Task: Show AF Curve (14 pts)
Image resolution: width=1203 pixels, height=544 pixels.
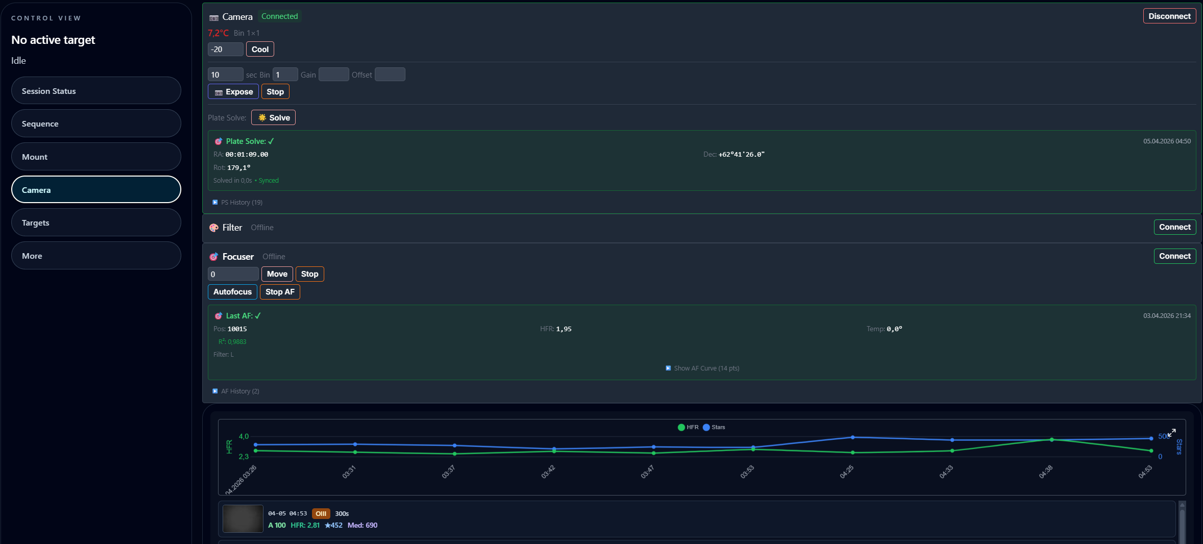Action: 703,368
